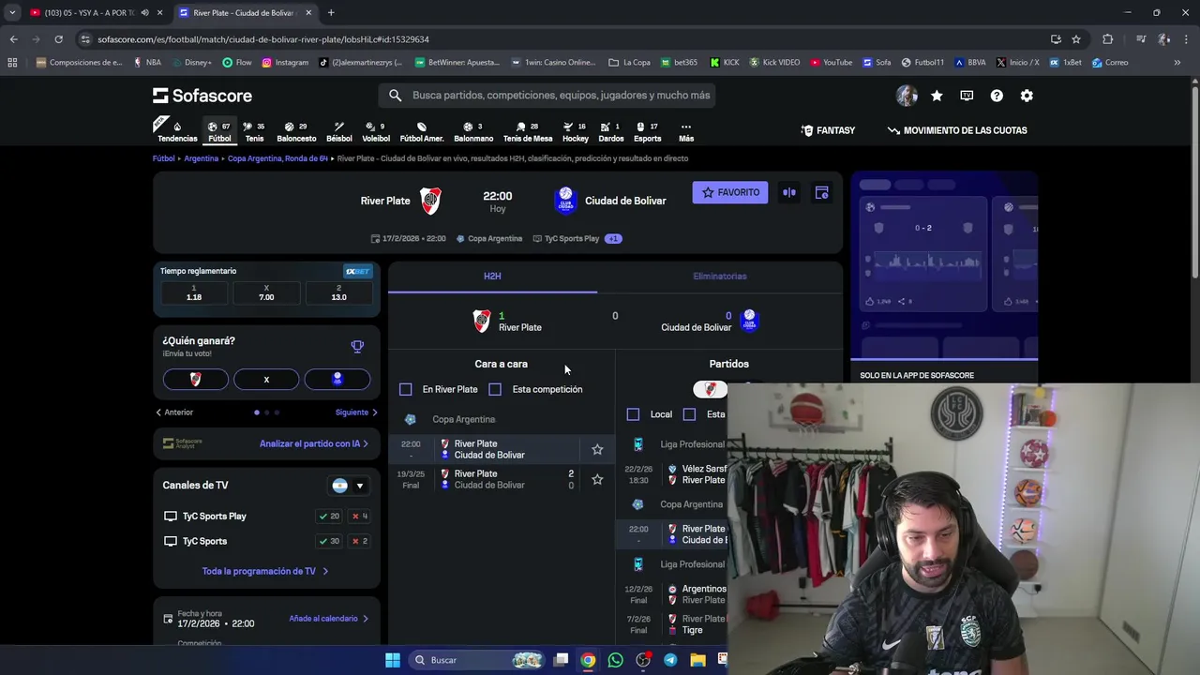This screenshot has width=1200, height=675.
Task: Select the Tenis sport icon
Action: click(x=254, y=131)
